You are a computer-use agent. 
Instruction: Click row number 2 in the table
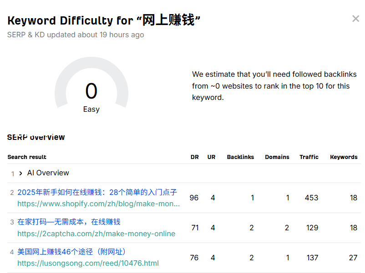12,193
